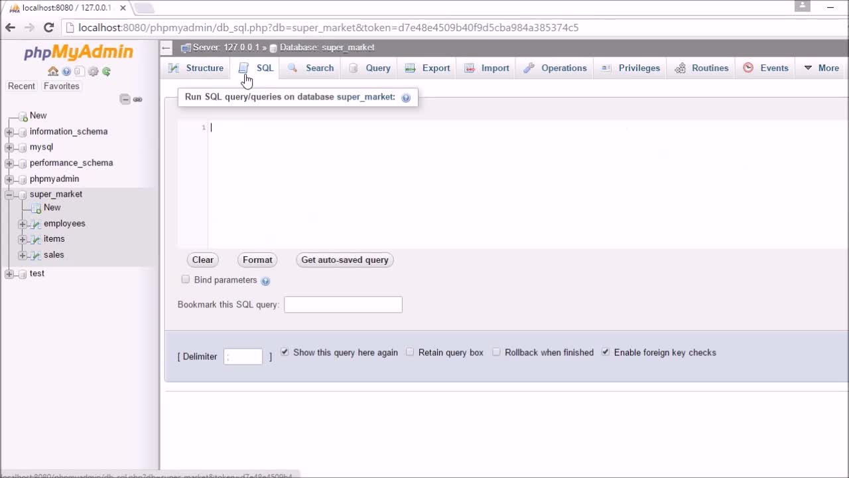Expand the employees table node
The image size is (849, 478).
pyautogui.click(x=23, y=224)
